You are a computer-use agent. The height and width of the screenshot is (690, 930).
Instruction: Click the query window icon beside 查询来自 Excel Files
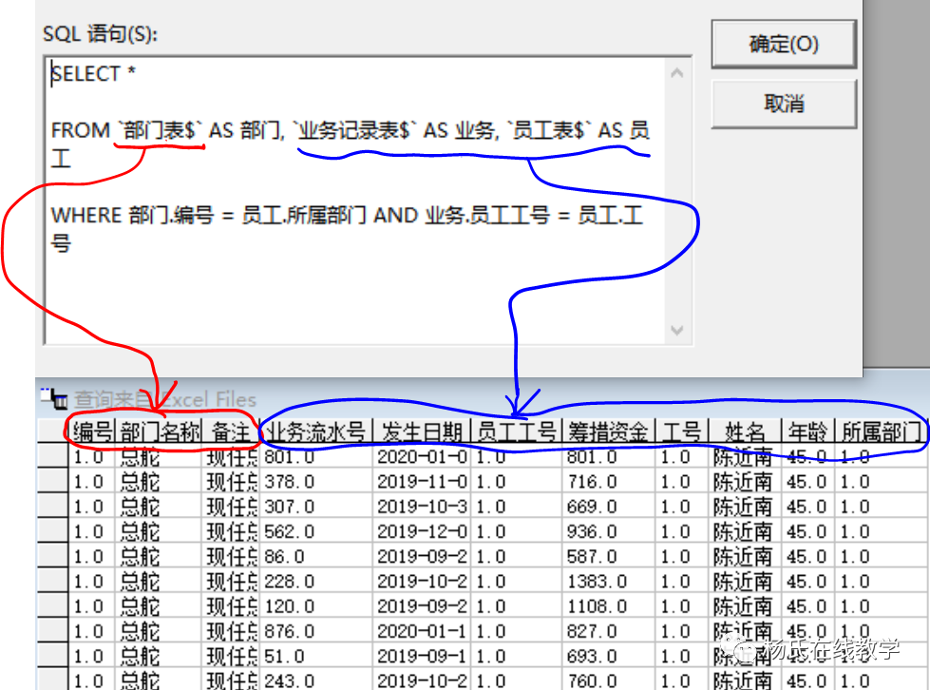coord(54,398)
